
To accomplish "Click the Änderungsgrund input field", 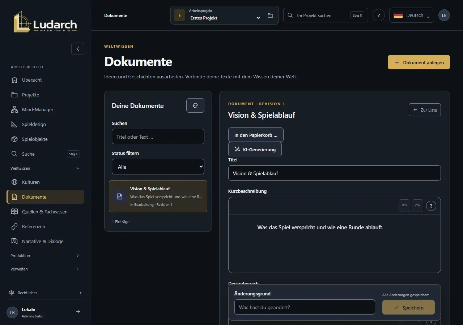I will (x=305, y=307).
